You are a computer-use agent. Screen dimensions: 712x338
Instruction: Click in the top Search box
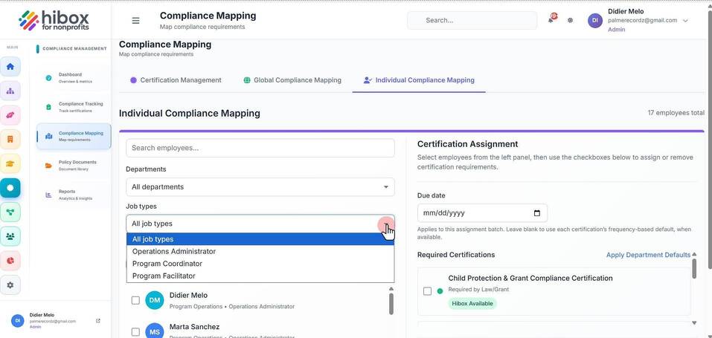472,20
